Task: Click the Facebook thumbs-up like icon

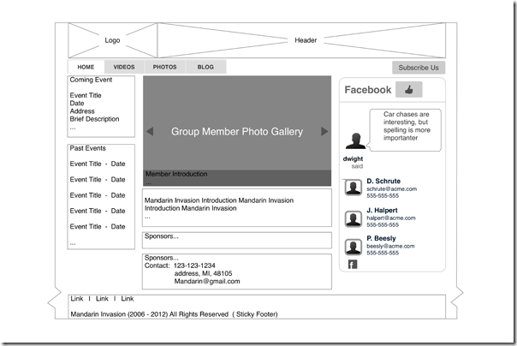Action: click(x=409, y=89)
